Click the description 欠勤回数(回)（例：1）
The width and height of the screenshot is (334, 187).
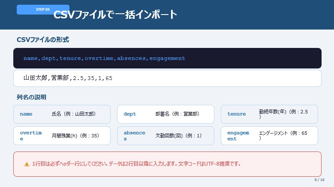pos(178,136)
